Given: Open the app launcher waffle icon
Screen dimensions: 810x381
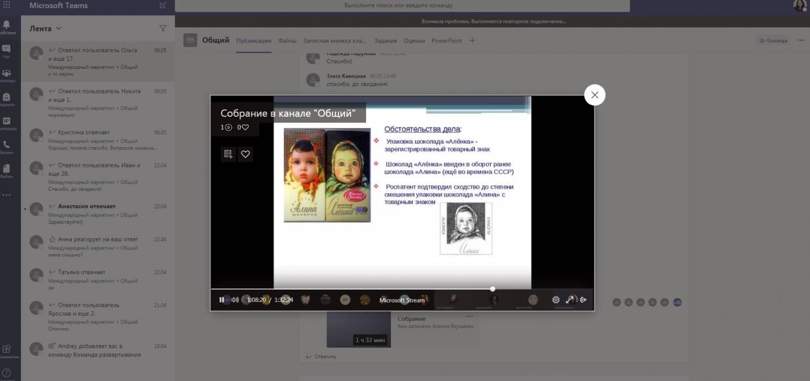Looking at the screenshot, I should pos(7,5).
